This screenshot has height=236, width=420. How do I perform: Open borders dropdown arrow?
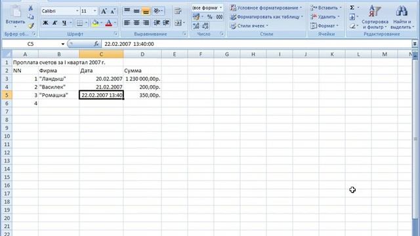click(86, 23)
